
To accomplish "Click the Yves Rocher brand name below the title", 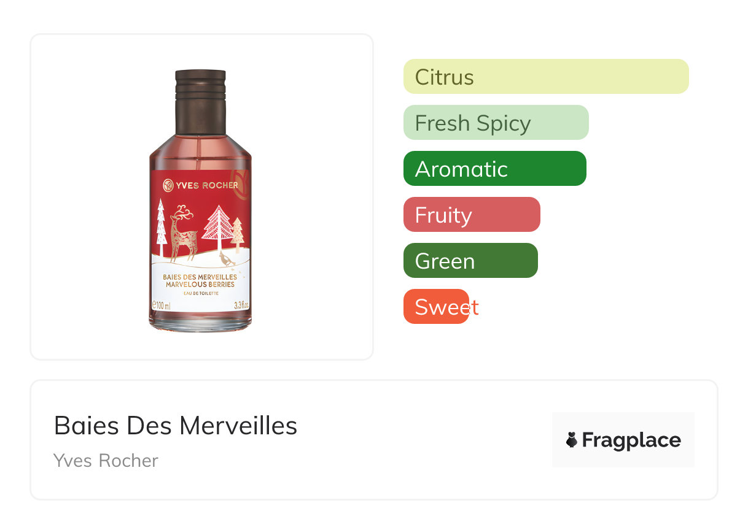I will [106, 461].
